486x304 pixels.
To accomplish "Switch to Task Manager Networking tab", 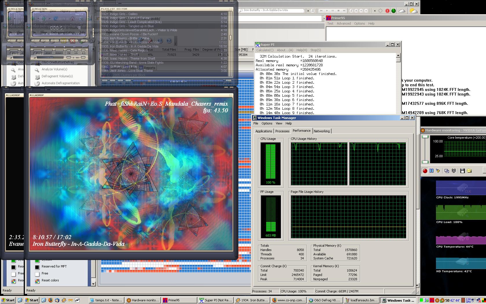I will 322,131.
